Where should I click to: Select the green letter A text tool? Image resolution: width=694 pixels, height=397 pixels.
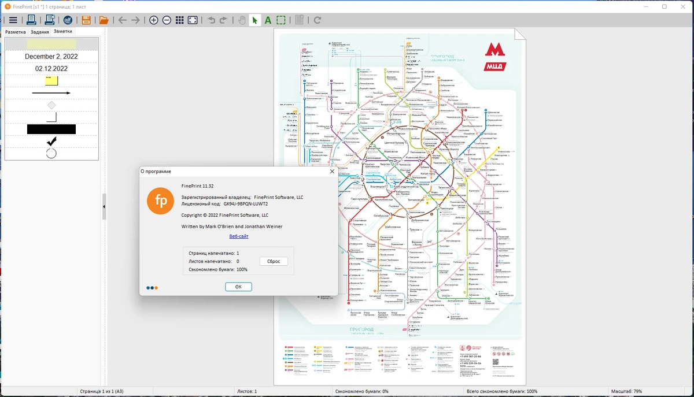pos(268,20)
